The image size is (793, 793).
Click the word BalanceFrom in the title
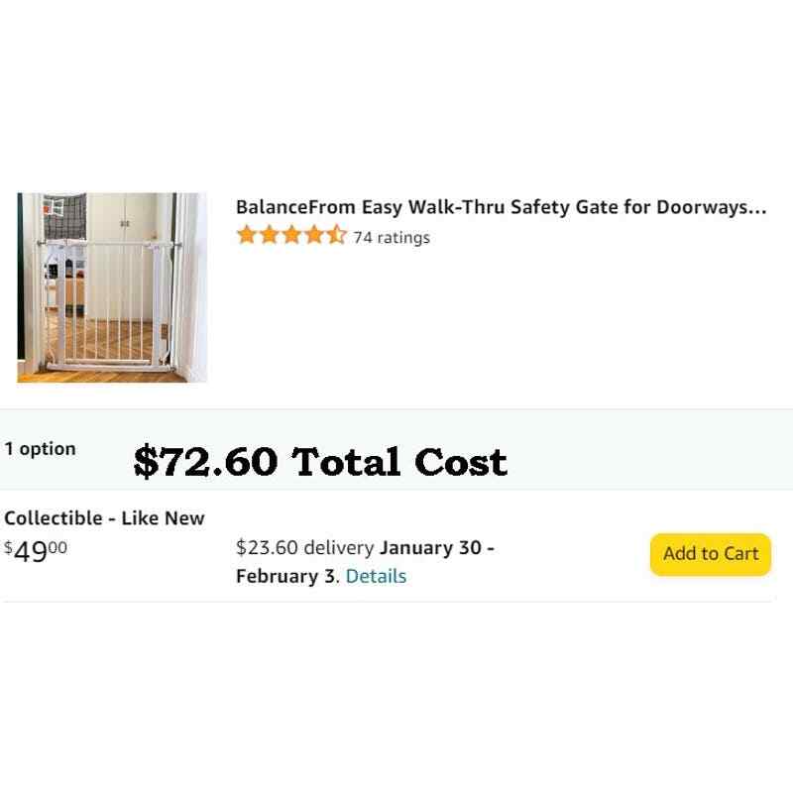pyautogui.click(x=295, y=208)
